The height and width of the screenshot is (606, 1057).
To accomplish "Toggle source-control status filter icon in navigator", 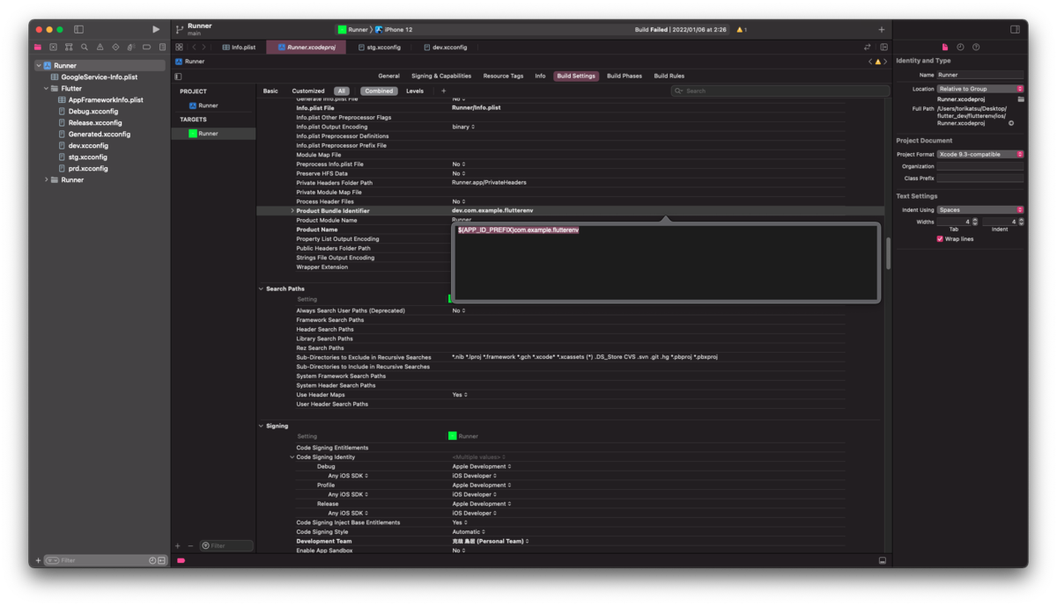I will [x=162, y=560].
